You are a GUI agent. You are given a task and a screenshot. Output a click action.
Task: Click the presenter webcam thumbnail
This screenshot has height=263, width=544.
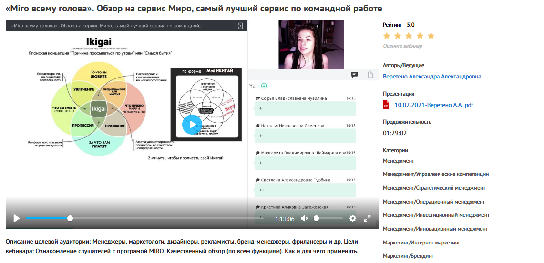(x=311, y=45)
